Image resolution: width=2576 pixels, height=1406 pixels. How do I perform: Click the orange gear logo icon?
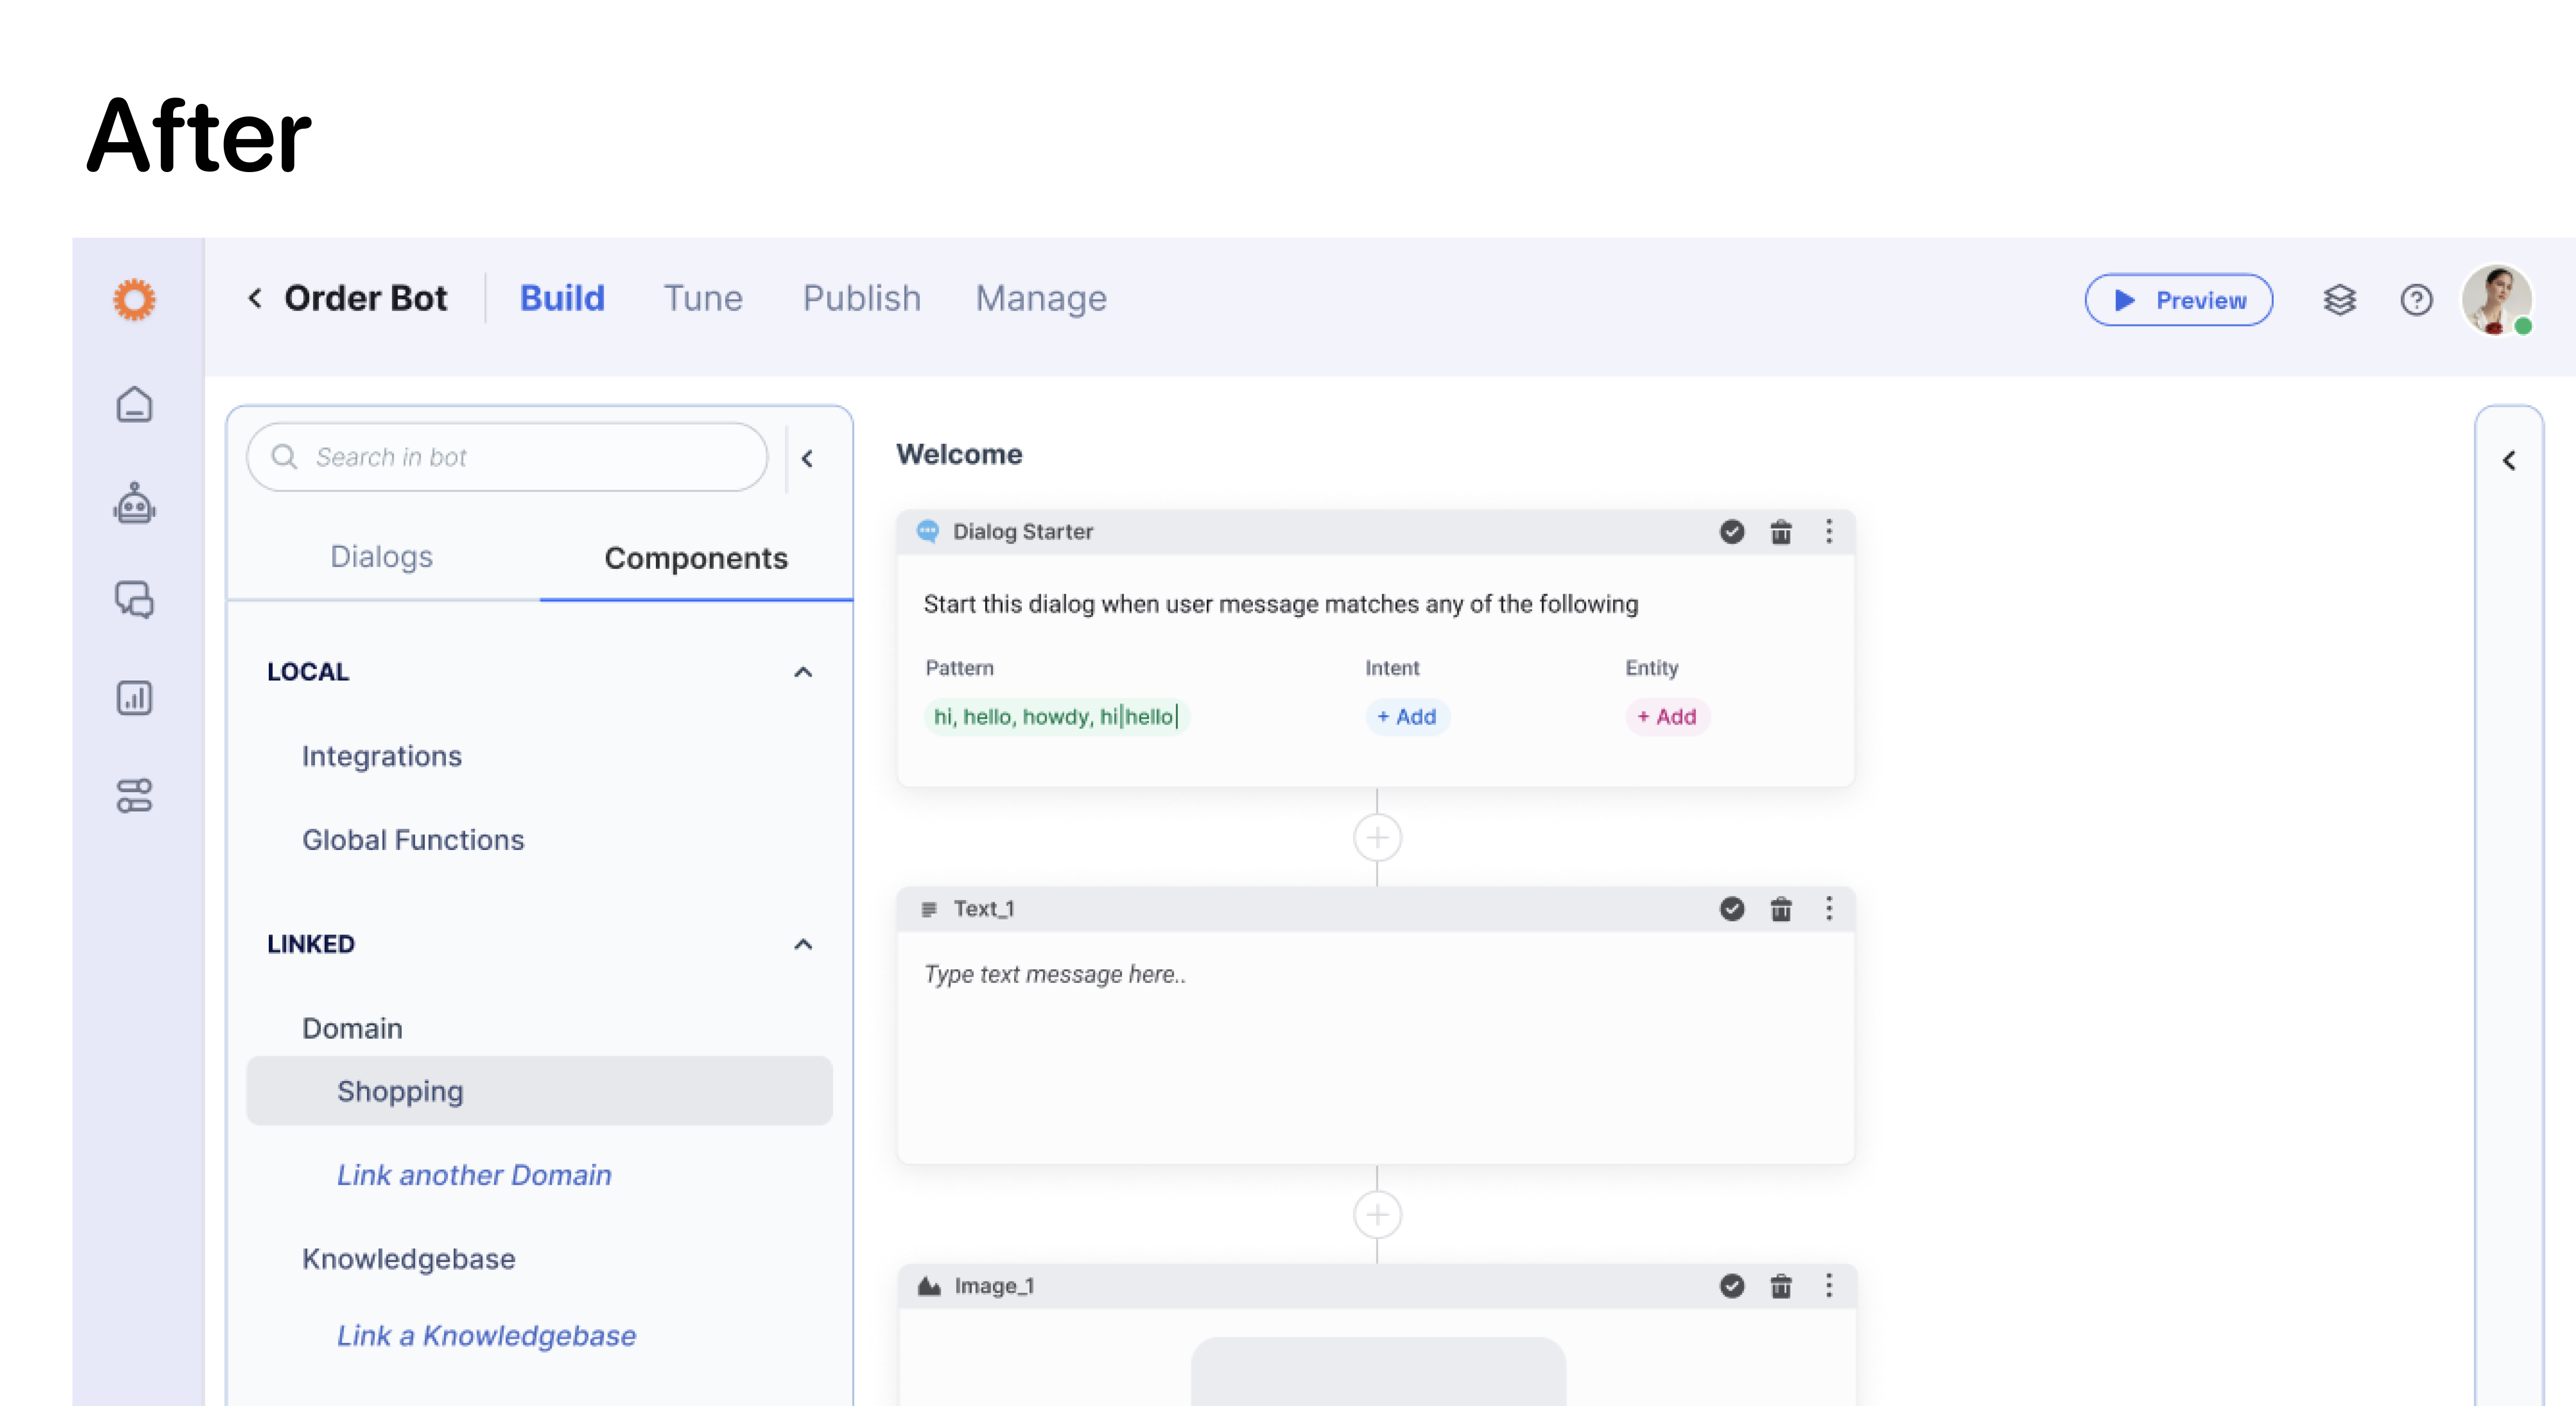[x=135, y=299]
